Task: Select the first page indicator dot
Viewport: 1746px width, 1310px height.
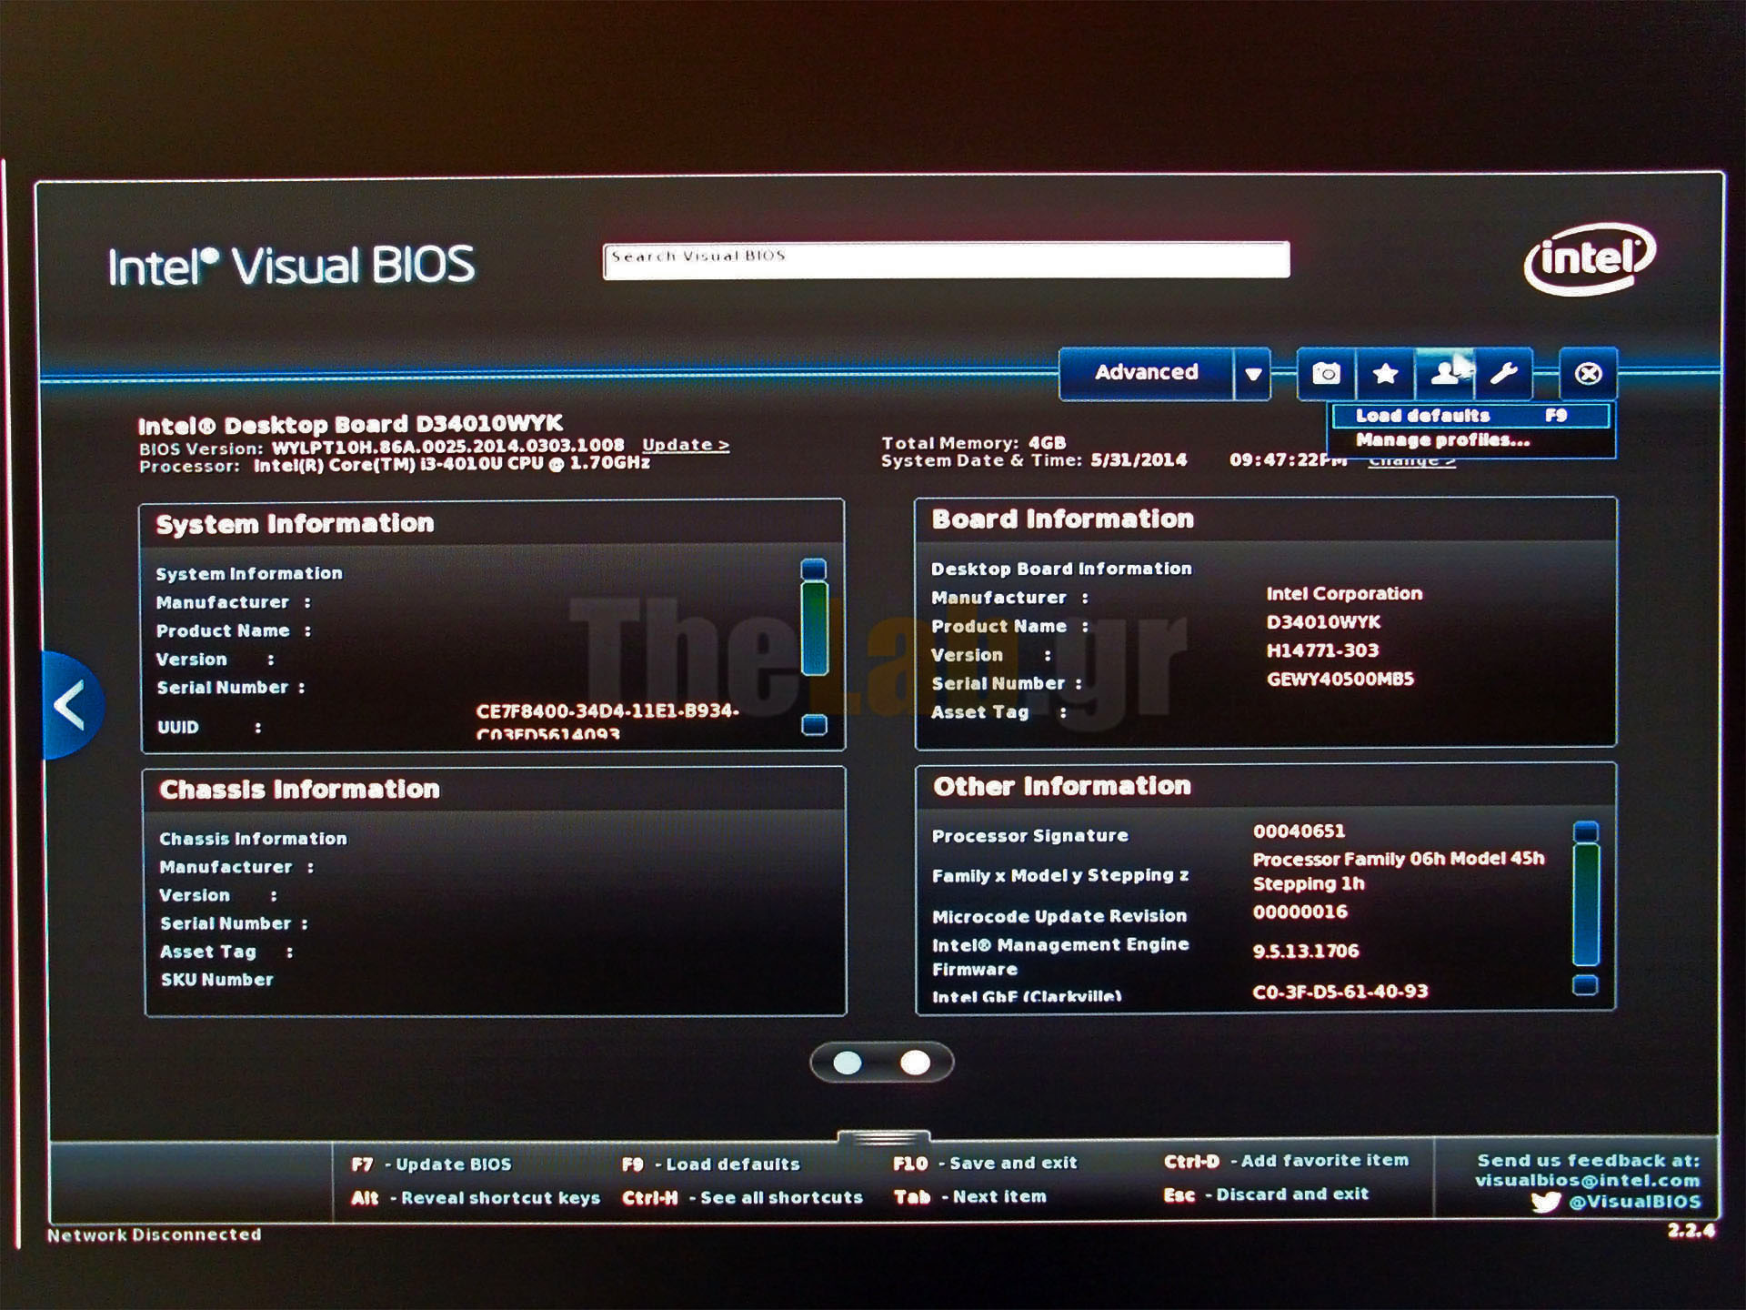Action: [x=848, y=1063]
